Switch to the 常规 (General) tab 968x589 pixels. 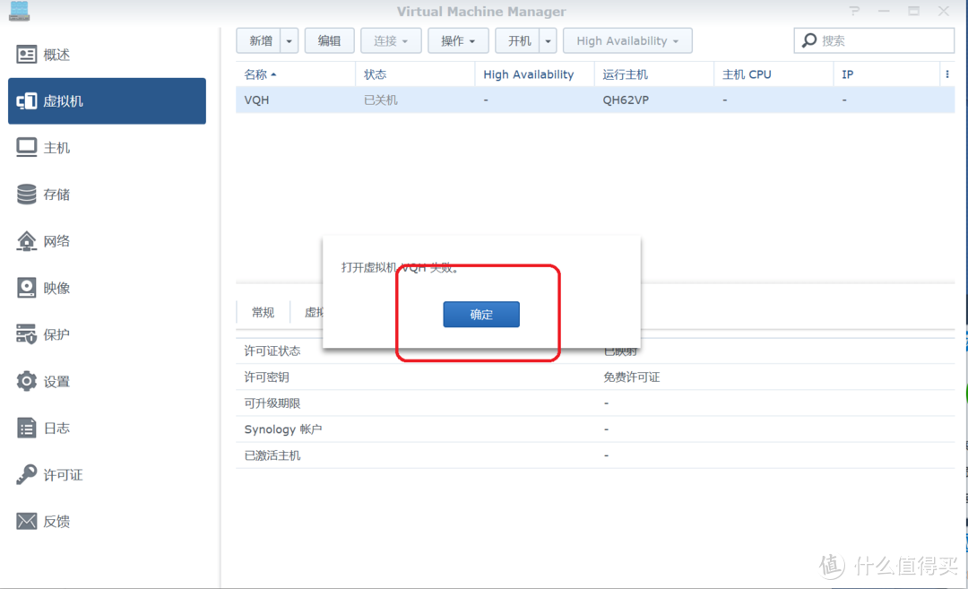263,312
